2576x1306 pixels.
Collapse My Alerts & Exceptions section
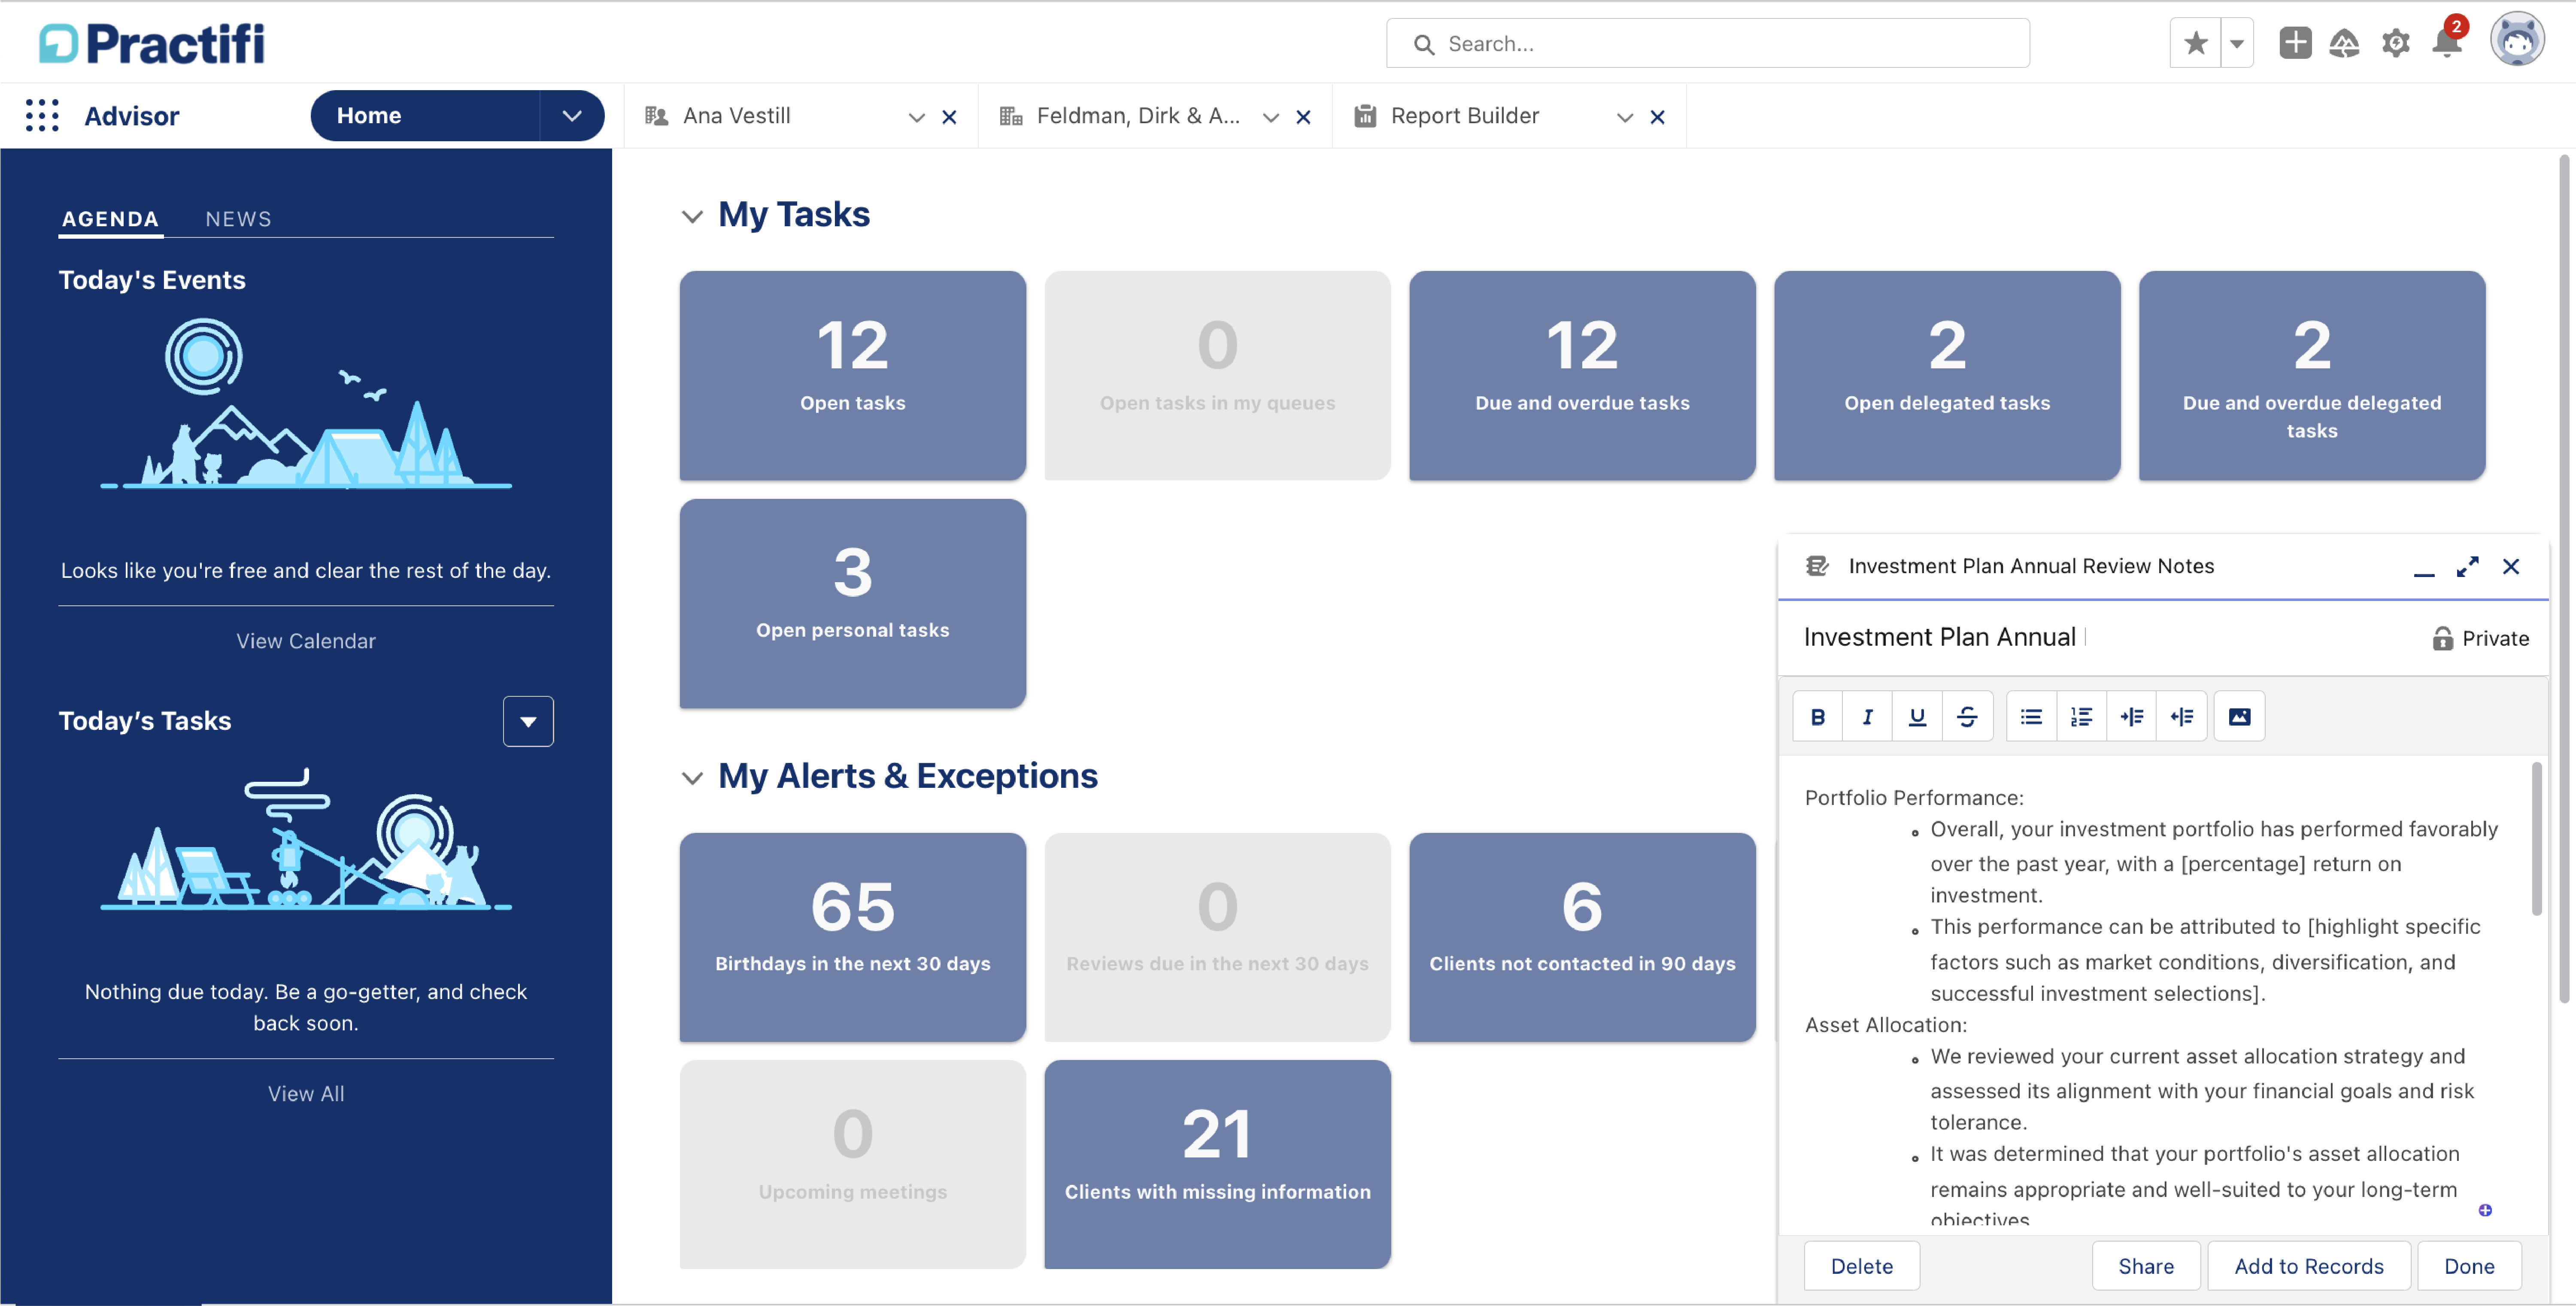tap(692, 777)
